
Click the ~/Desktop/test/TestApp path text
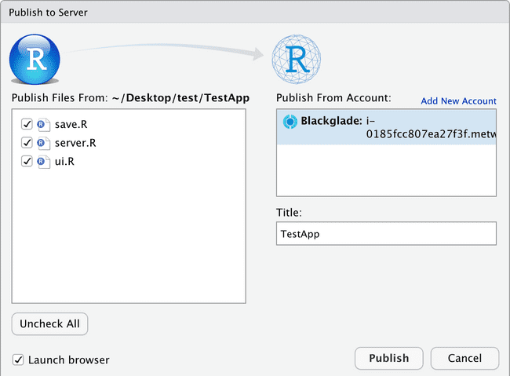coord(180,98)
